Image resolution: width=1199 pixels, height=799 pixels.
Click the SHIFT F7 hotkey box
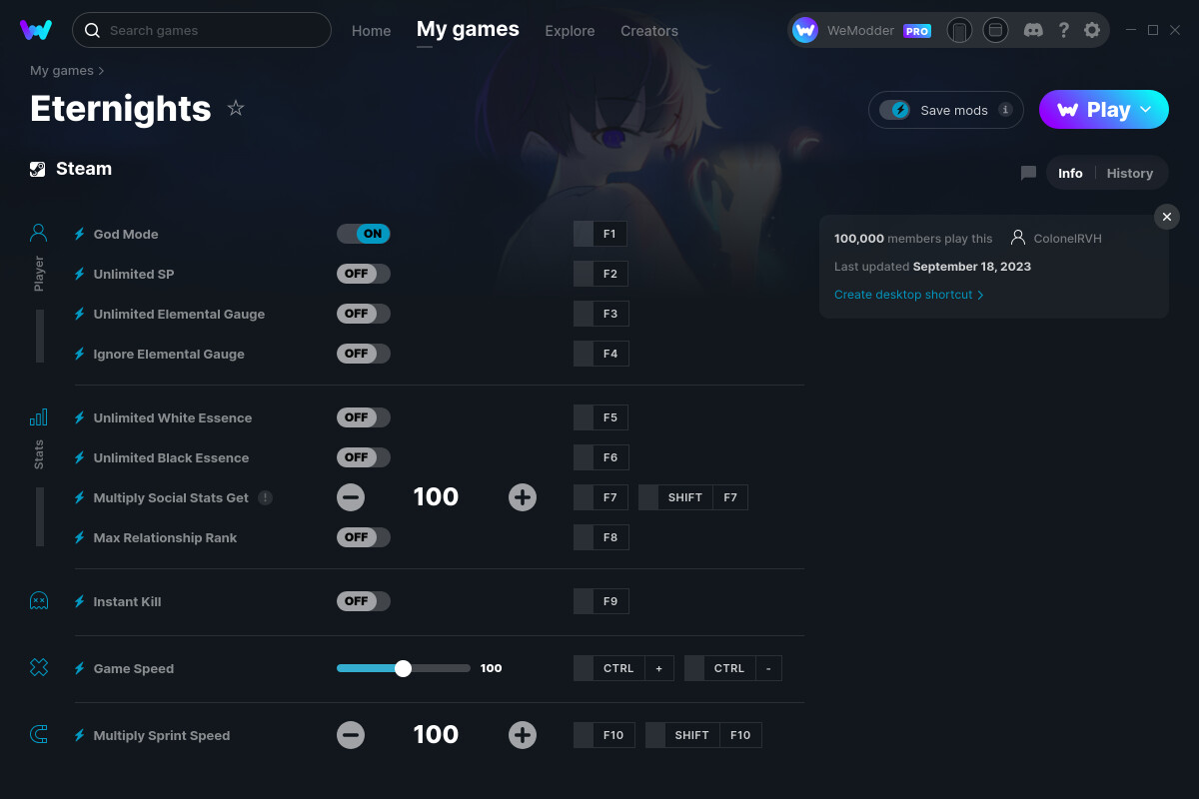click(693, 497)
